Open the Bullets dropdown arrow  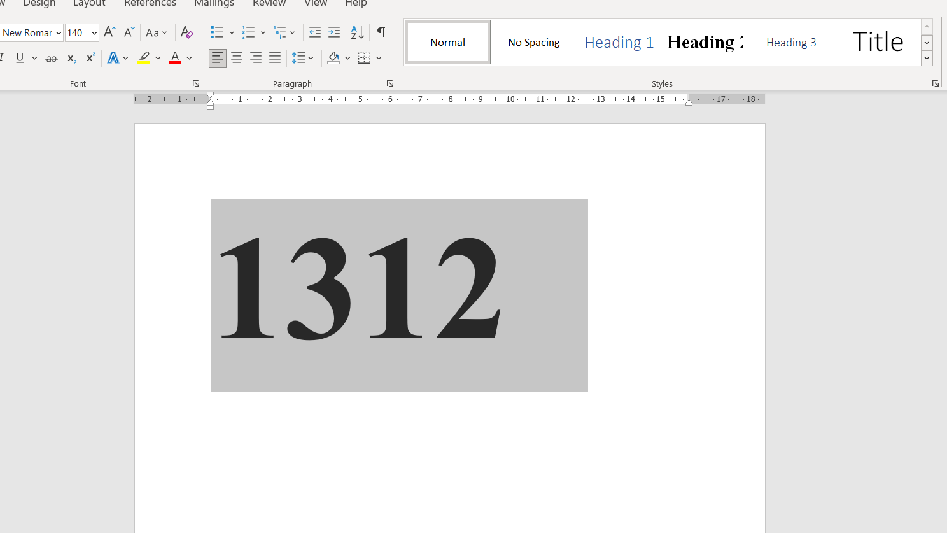pos(231,32)
